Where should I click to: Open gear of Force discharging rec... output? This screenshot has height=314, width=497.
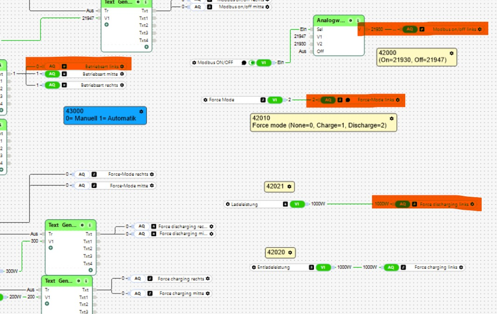pos(211,227)
